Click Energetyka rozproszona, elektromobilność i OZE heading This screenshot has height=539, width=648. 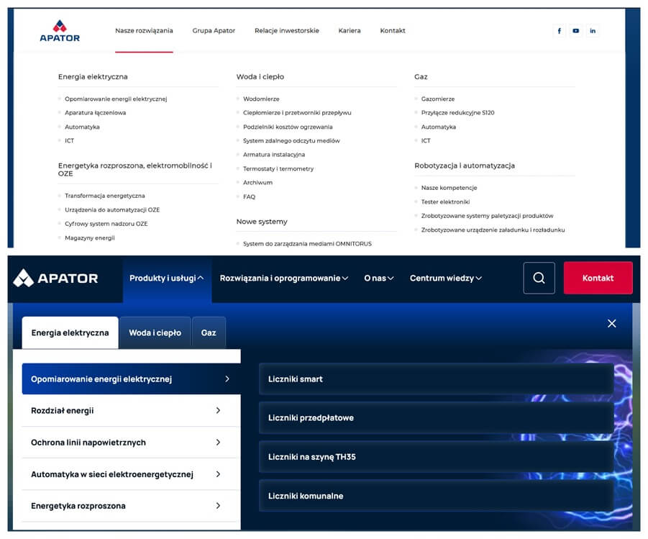(134, 170)
